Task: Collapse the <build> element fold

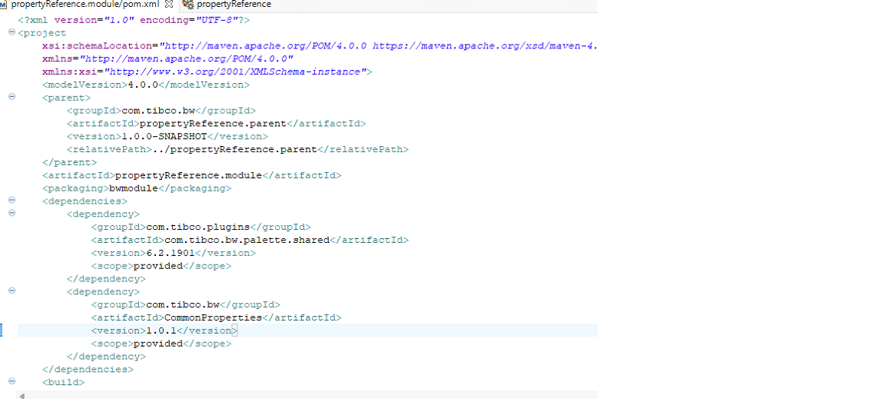Action: point(12,381)
